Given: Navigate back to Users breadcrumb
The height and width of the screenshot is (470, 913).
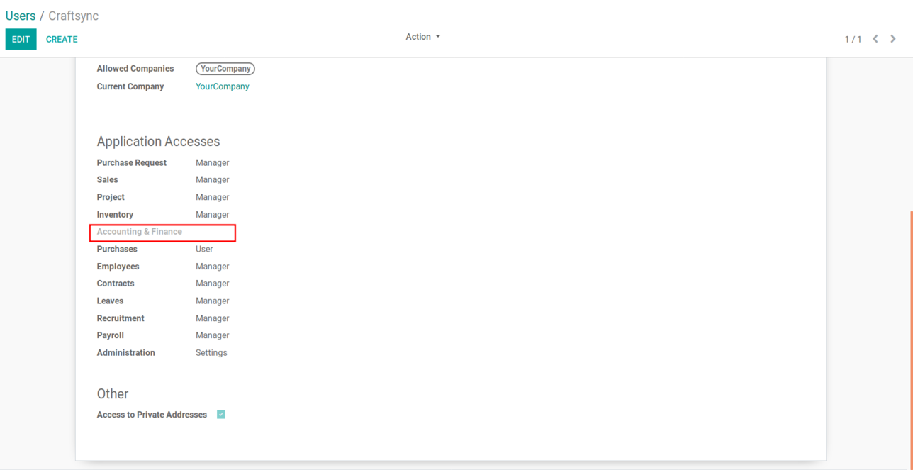Looking at the screenshot, I should (21, 16).
